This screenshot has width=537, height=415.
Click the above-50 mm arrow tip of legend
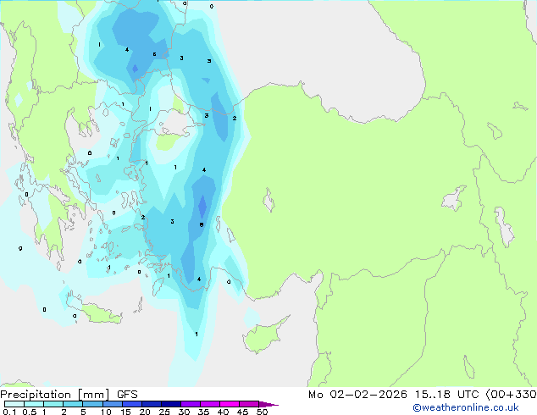click(x=268, y=404)
